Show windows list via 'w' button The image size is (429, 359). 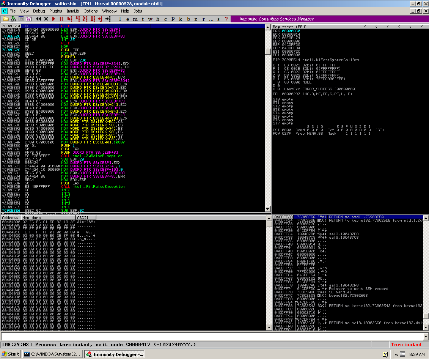tap(150, 19)
